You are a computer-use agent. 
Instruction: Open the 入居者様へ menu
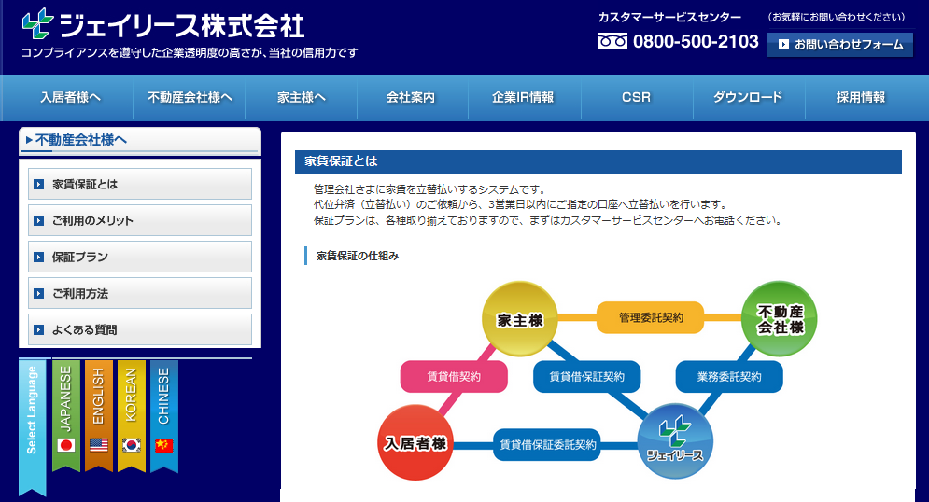[70, 98]
